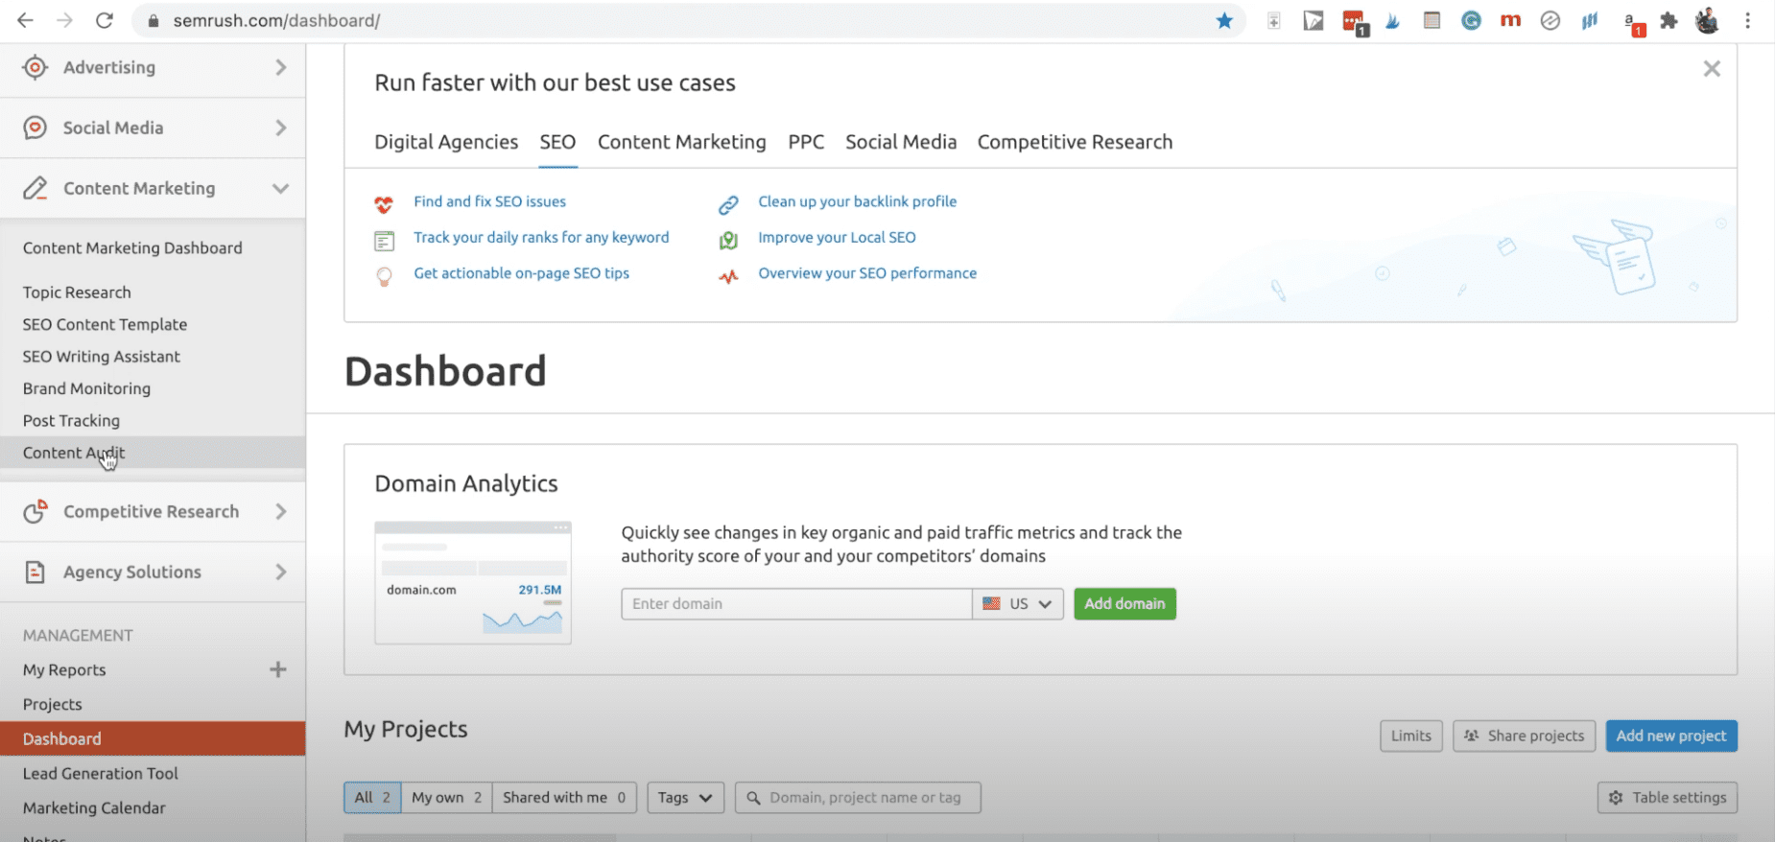Open Share projects
The height and width of the screenshot is (842, 1775).
point(1524,737)
